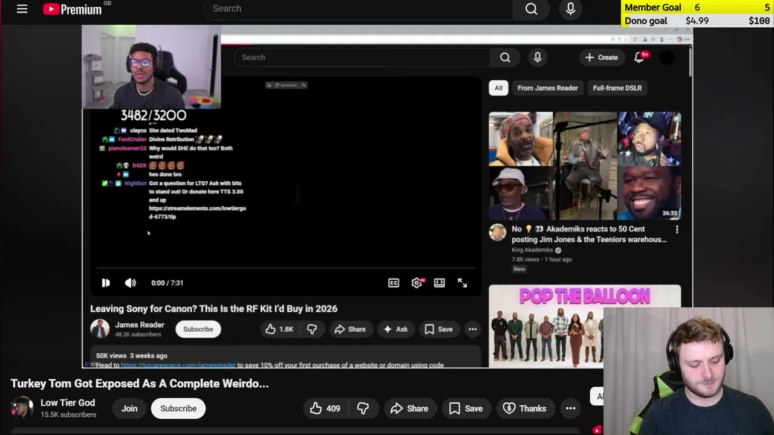
Task: Open more actions for the Turkey Tom video
Action: pyautogui.click(x=570, y=408)
